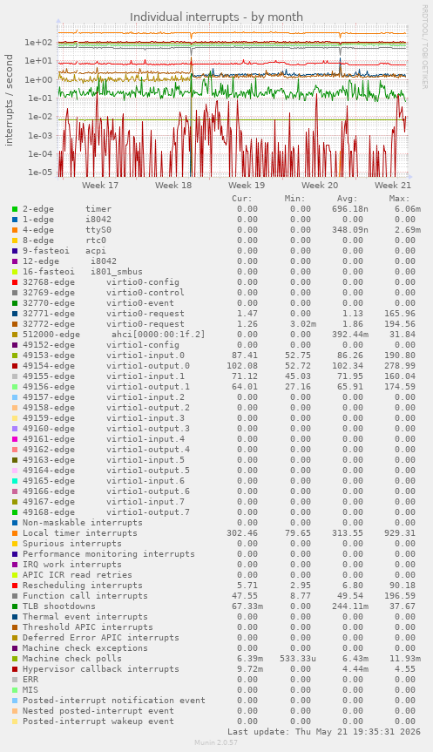Click the Week 19 axis label

(x=247, y=185)
